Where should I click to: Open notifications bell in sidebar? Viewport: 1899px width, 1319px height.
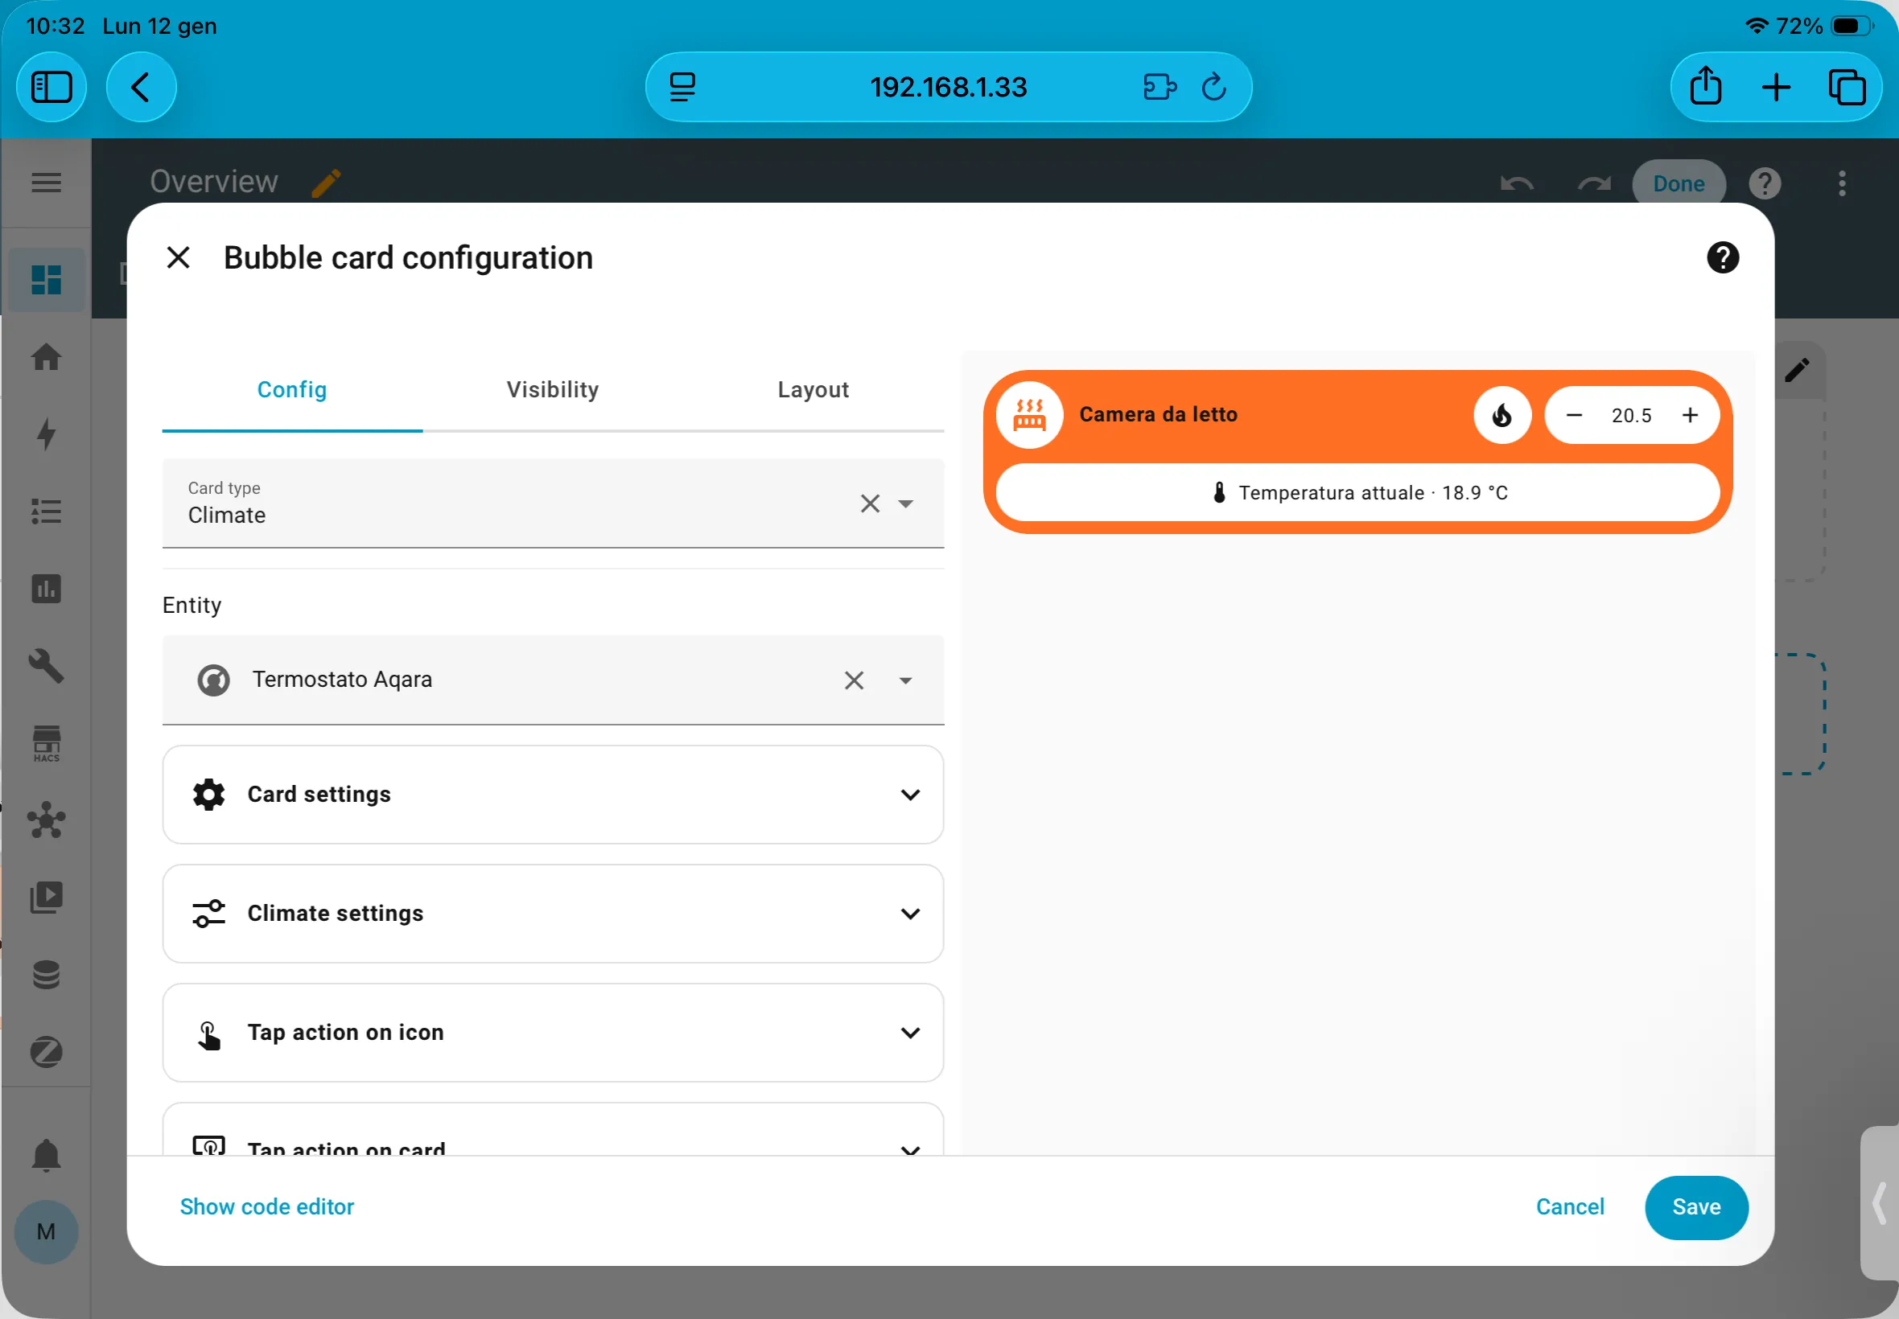point(47,1155)
